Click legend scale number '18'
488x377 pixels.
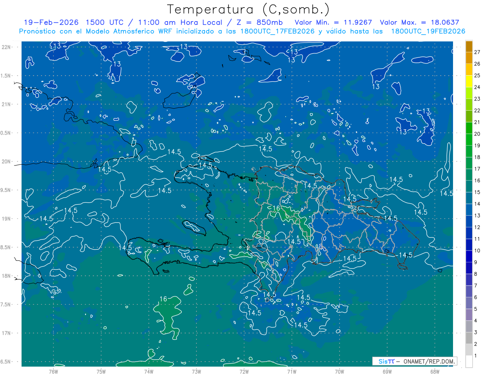(x=477, y=157)
